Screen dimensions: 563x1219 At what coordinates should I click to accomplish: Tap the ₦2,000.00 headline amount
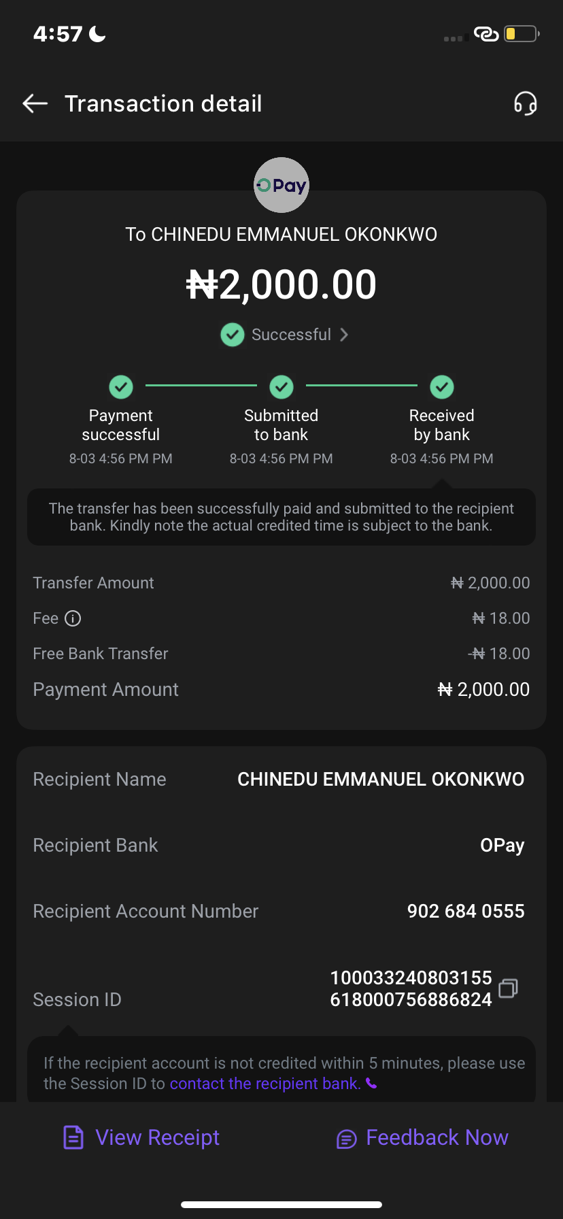point(281,284)
